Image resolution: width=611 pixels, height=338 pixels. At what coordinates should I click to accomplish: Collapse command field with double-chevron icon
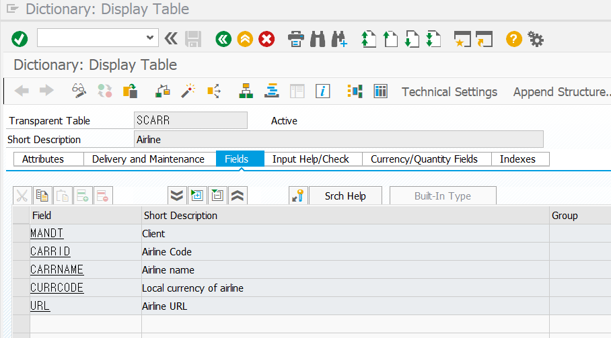click(x=171, y=38)
